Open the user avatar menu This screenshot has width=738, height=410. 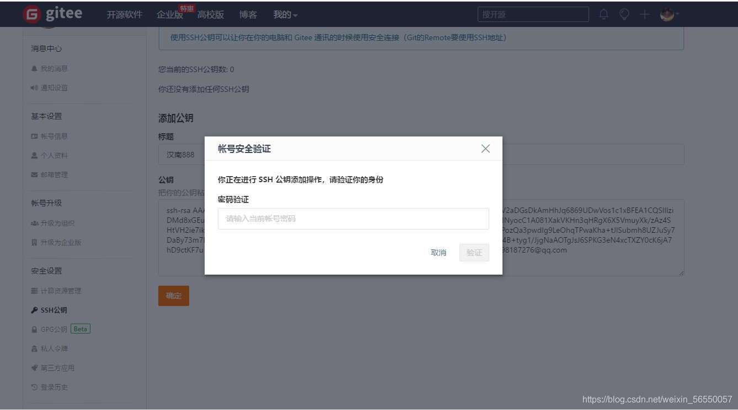coord(670,14)
